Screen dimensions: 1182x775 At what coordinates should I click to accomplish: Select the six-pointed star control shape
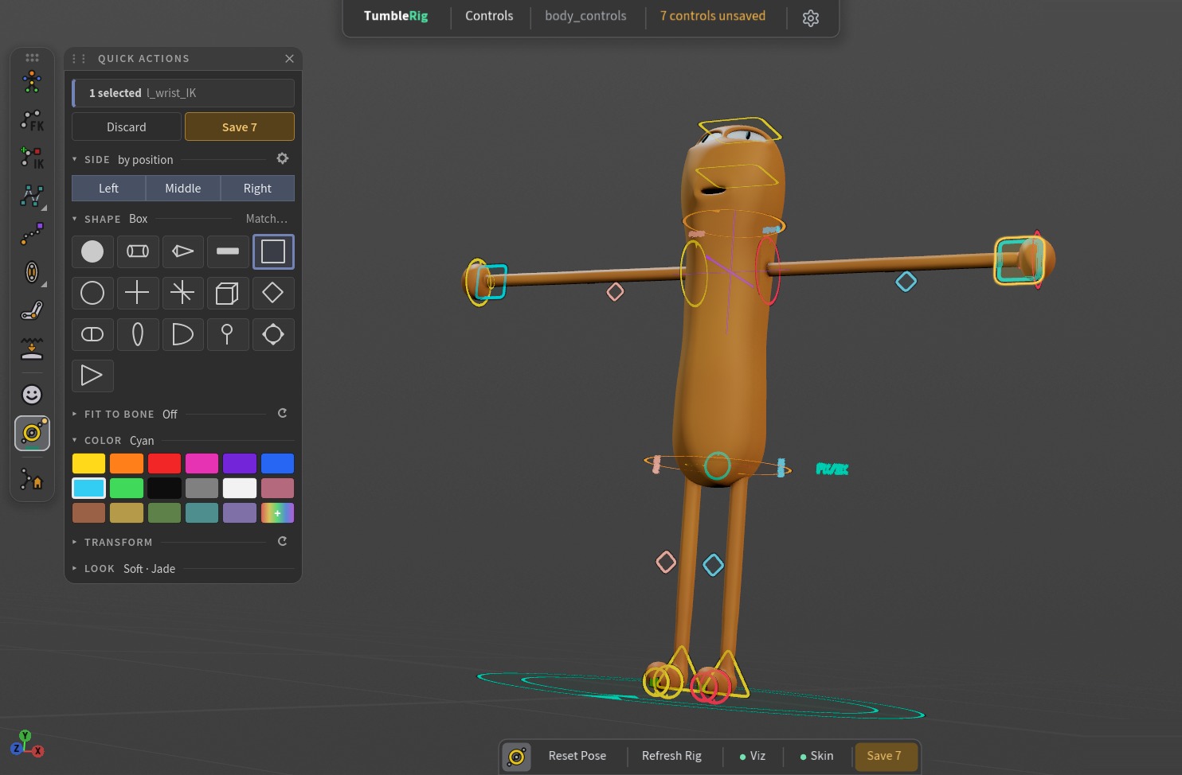coord(182,293)
